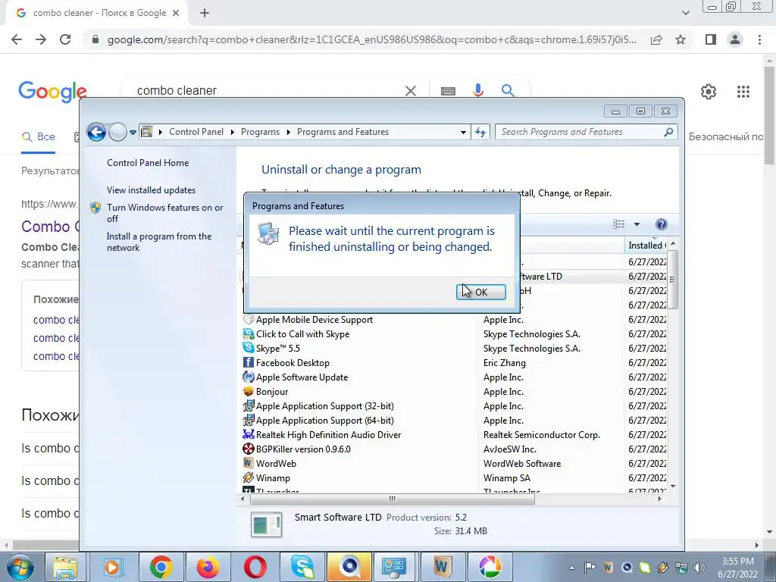Click Programs breadcrumb segment
Screen dimensions: 776x582
pos(260,132)
